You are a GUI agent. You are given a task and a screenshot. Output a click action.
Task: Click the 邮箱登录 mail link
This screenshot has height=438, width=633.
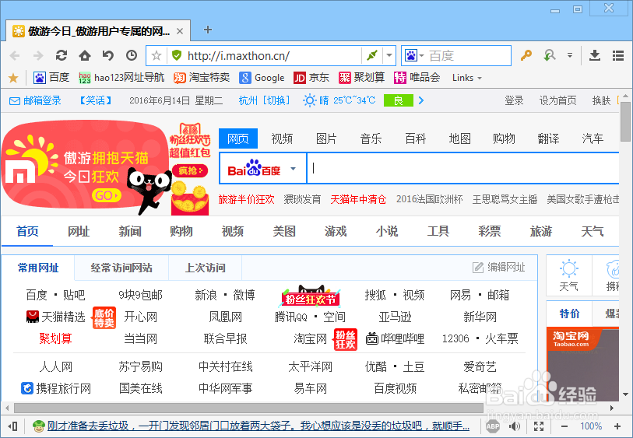(x=35, y=100)
